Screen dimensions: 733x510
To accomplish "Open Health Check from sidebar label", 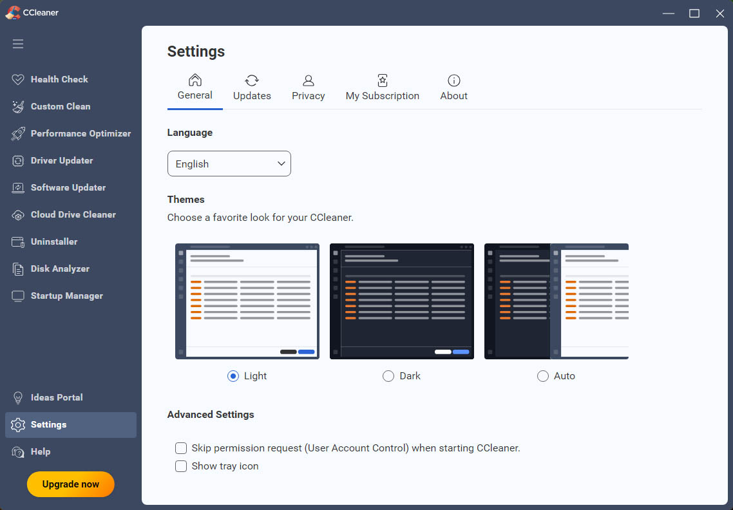I will click(59, 79).
